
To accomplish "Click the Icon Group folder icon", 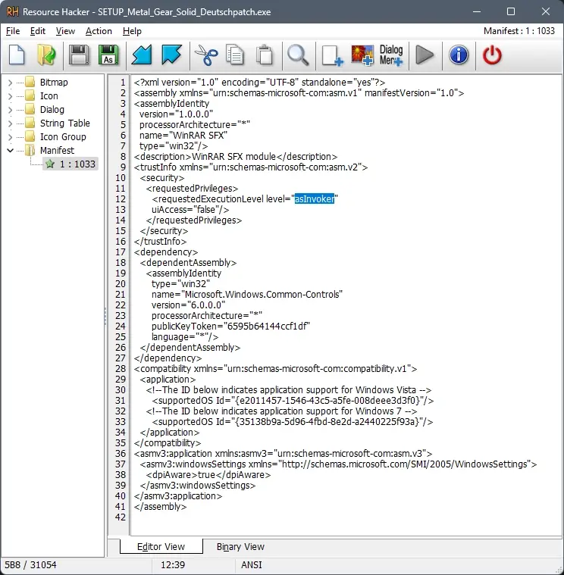I will point(30,137).
